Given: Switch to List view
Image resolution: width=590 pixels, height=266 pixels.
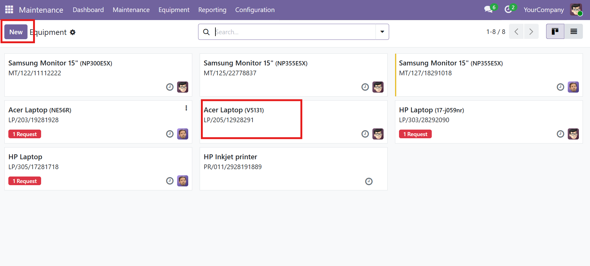Looking at the screenshot, I should click(x=574, y=31).
